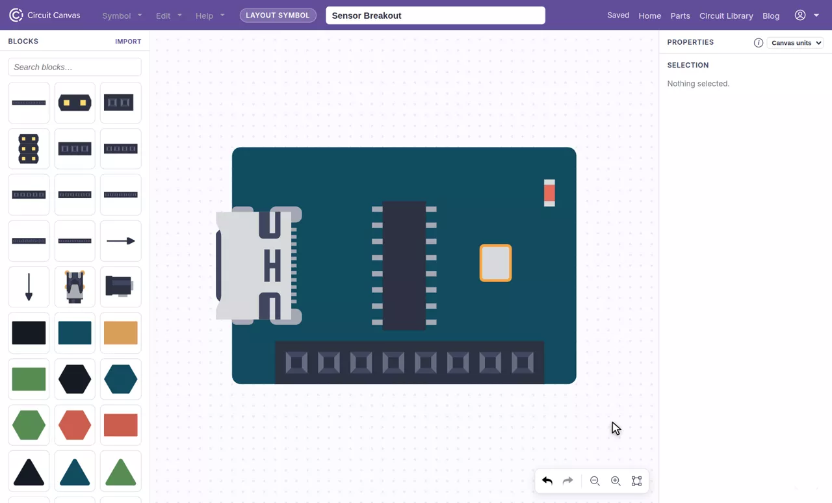Select the tan rectangle block
The image size is (832, 503).
click(121, 333)
